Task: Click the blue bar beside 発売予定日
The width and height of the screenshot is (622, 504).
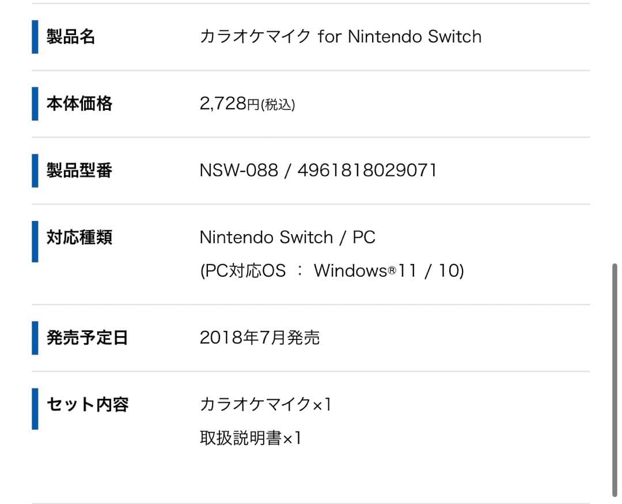Action: (x=35, y=338)
